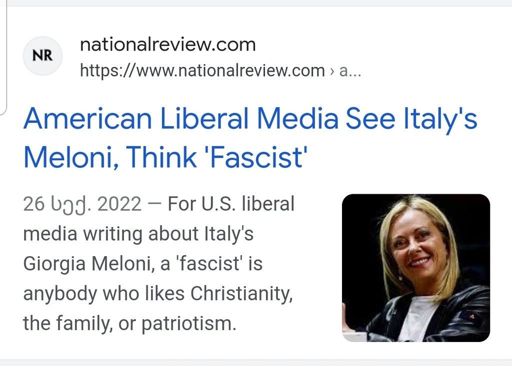The height and width of the screenshot is (366, 512).
Task: Click the dash after the 2022 date
Action: [154, 204]
